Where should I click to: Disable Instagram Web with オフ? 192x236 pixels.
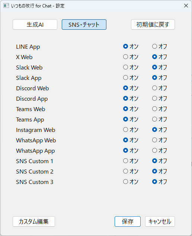click(160, 130)
